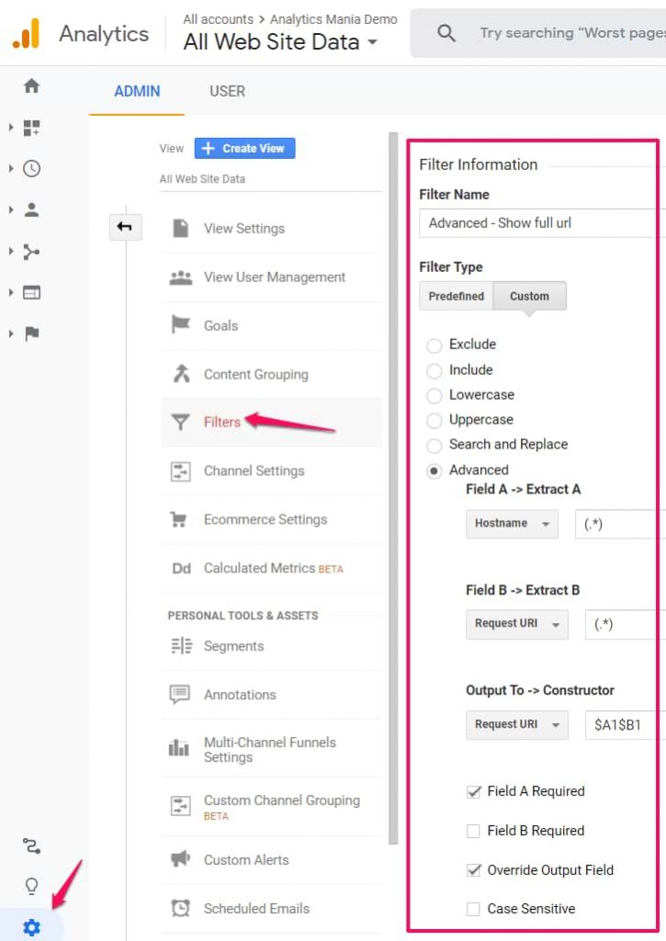The image size is (666, 941).
Task: Click the Discover lightbulb icon at bottom
Action: coord(31,885)
